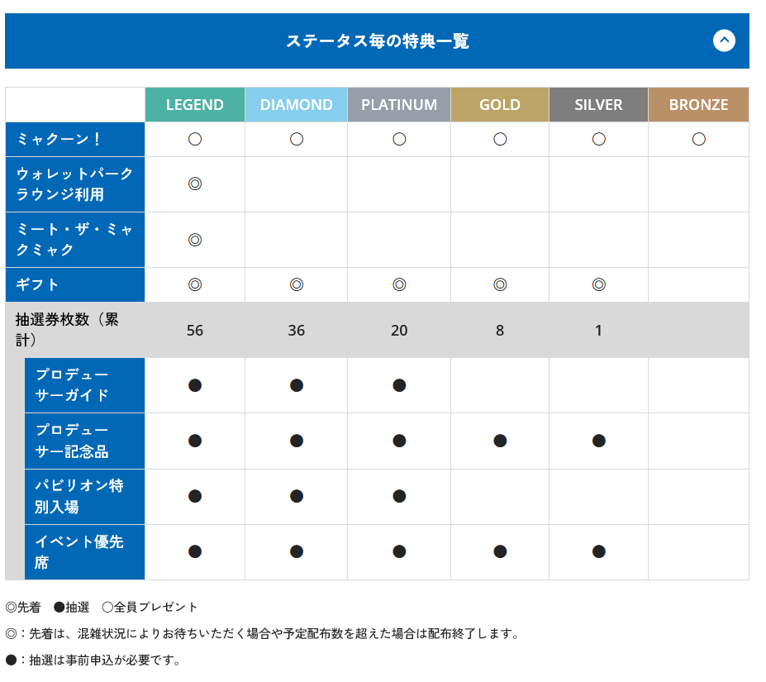
Task: Click the プロデューサーガイド black dot under DIAMOND
Action: tap(297, 386)
